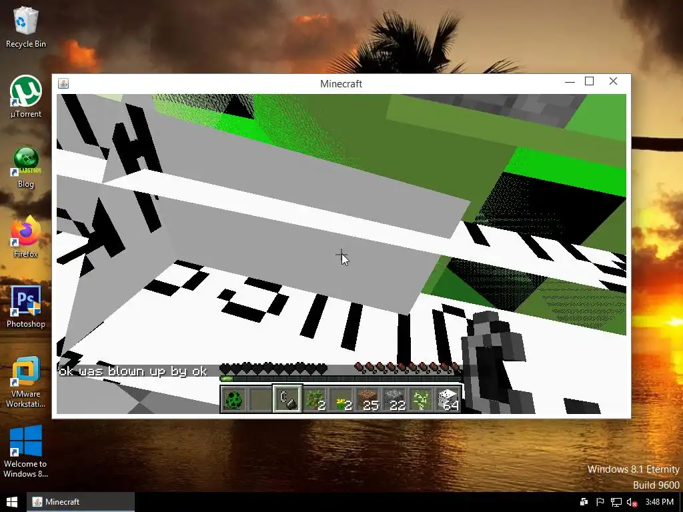
Task: Click the muted speaker volume tray icon
Action: pos(632,502)
